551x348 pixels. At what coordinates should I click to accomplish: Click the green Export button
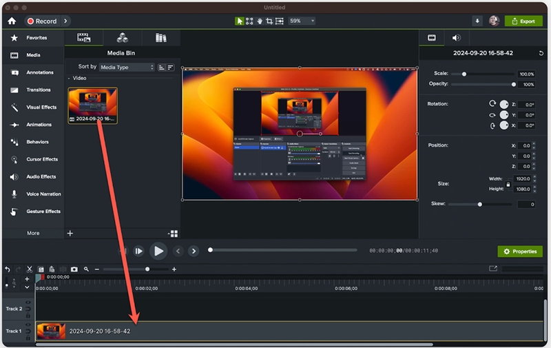pyautogui.click(x=523, y=21)
